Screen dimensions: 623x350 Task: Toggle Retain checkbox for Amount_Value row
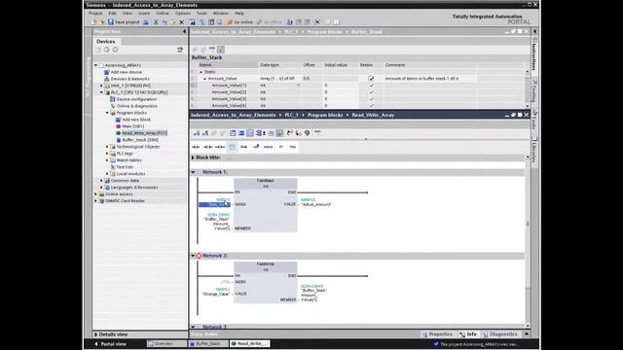(371, 79)
